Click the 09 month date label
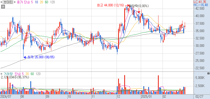 click(x=47, y=97)
